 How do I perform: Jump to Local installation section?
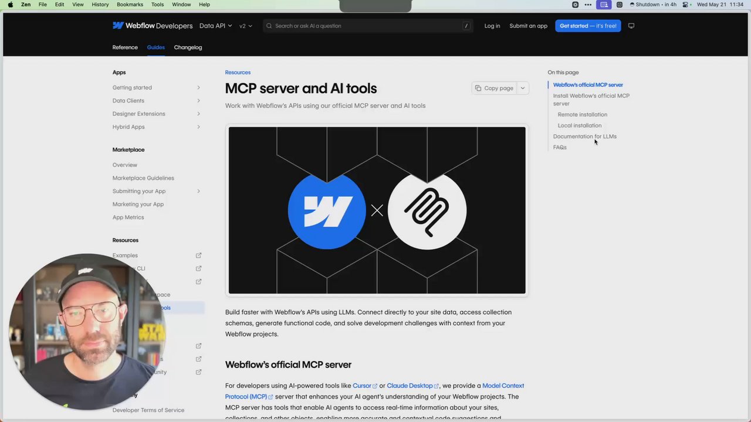580,125
